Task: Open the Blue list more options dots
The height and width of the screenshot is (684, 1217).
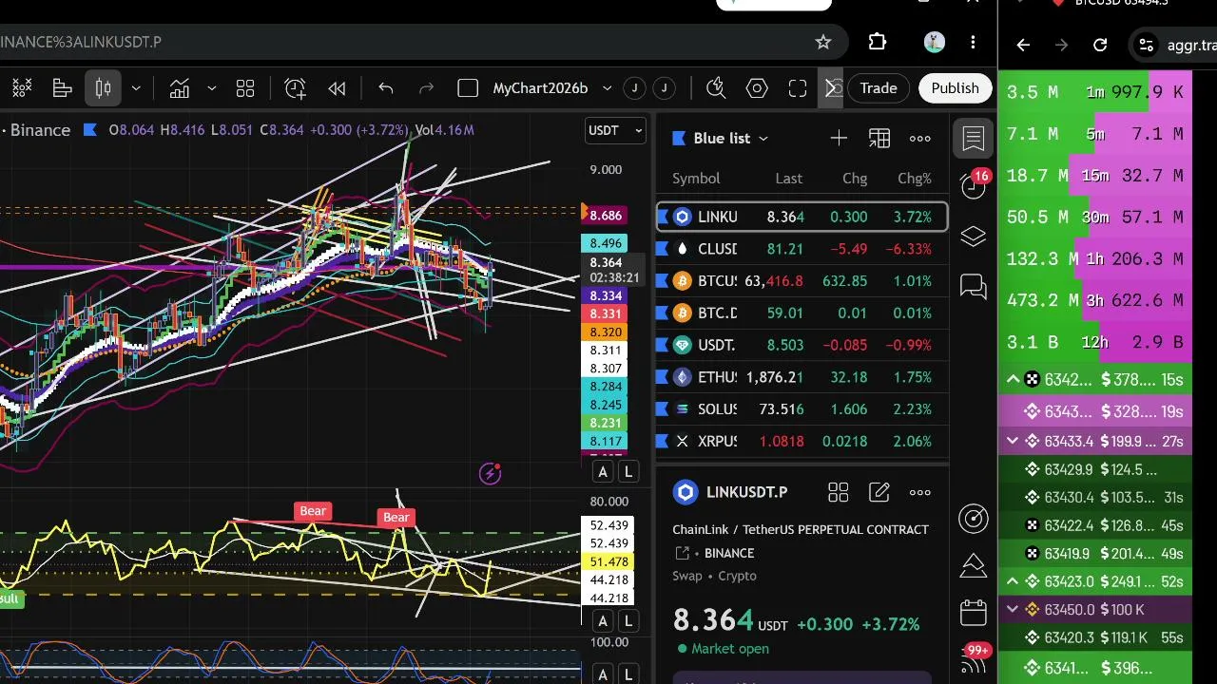Action: tap(919, 139)
